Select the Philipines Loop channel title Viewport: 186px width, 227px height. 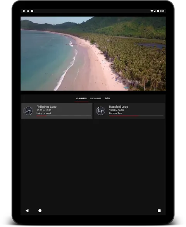pyautogui.click(x=46, y=107)
